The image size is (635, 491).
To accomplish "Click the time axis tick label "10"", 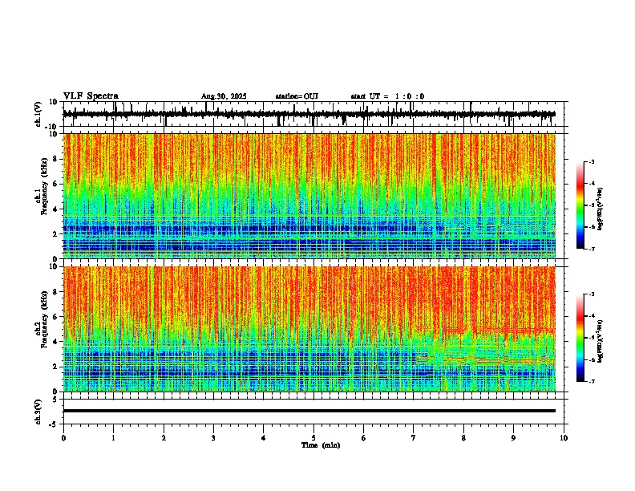I will 564,438.
